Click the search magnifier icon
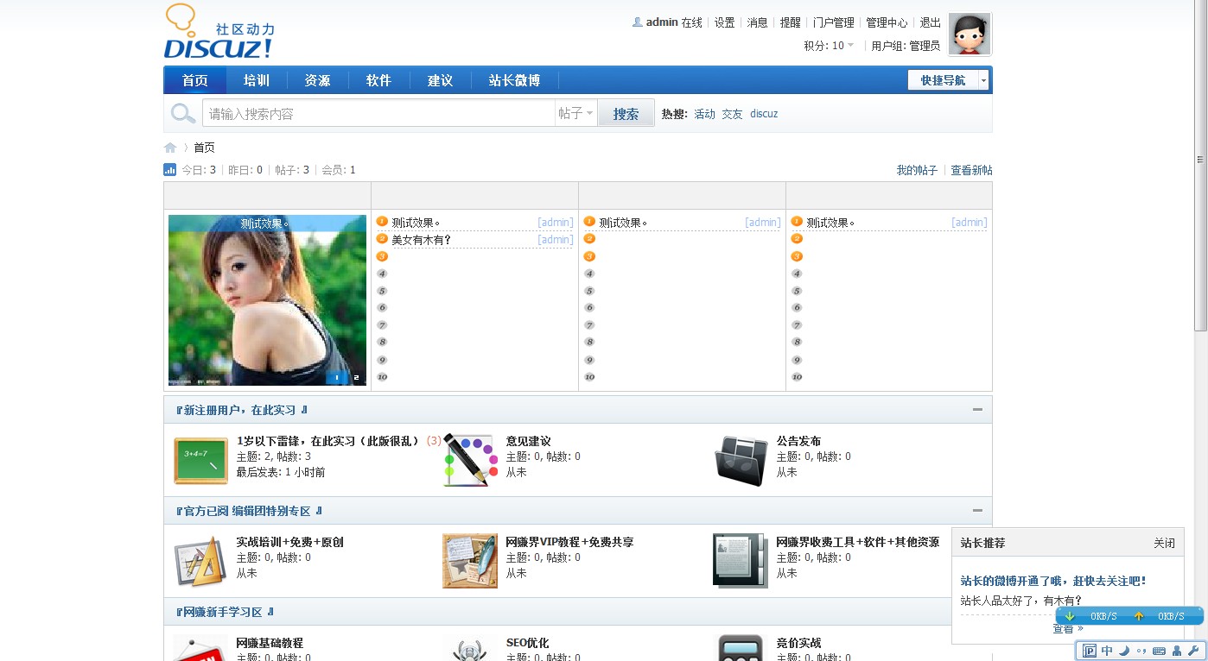Screen dimensions: 1208x661 tap(183, 114)
